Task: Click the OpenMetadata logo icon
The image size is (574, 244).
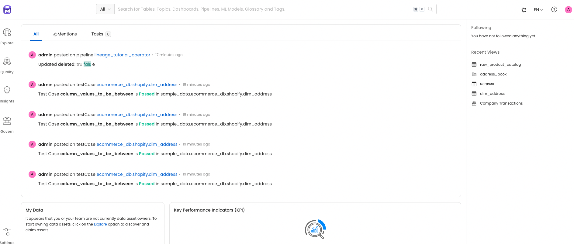Action: 7,10
